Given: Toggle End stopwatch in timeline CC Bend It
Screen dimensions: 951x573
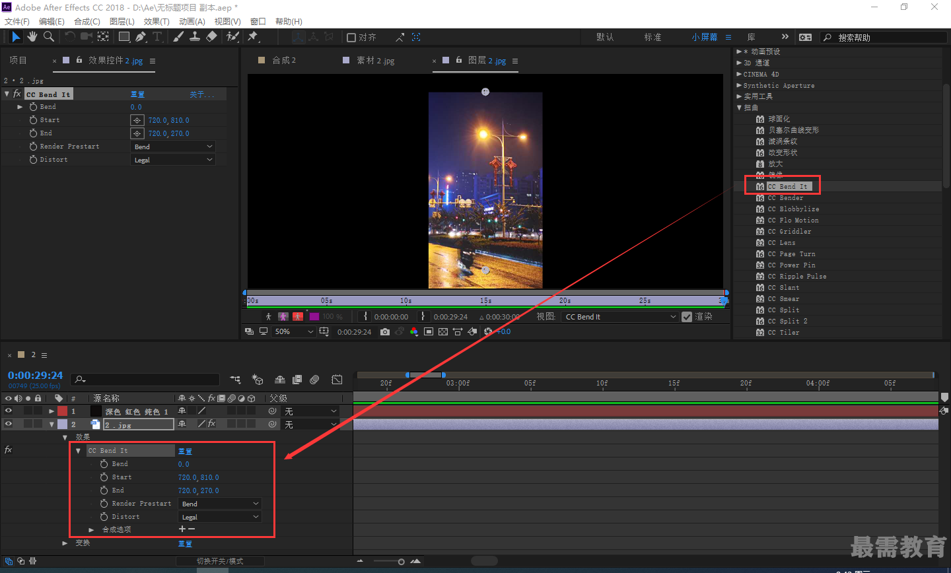Looking at the screenshot, I should point(104,490).
